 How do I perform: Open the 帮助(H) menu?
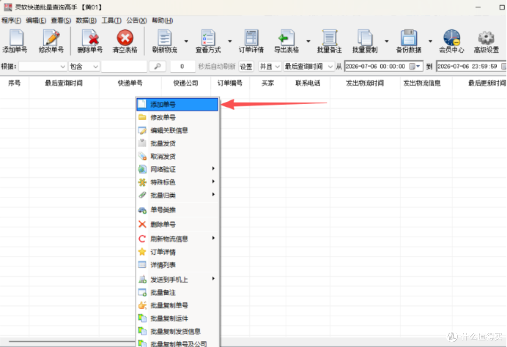pyautogui.click(x=162, y=21)
